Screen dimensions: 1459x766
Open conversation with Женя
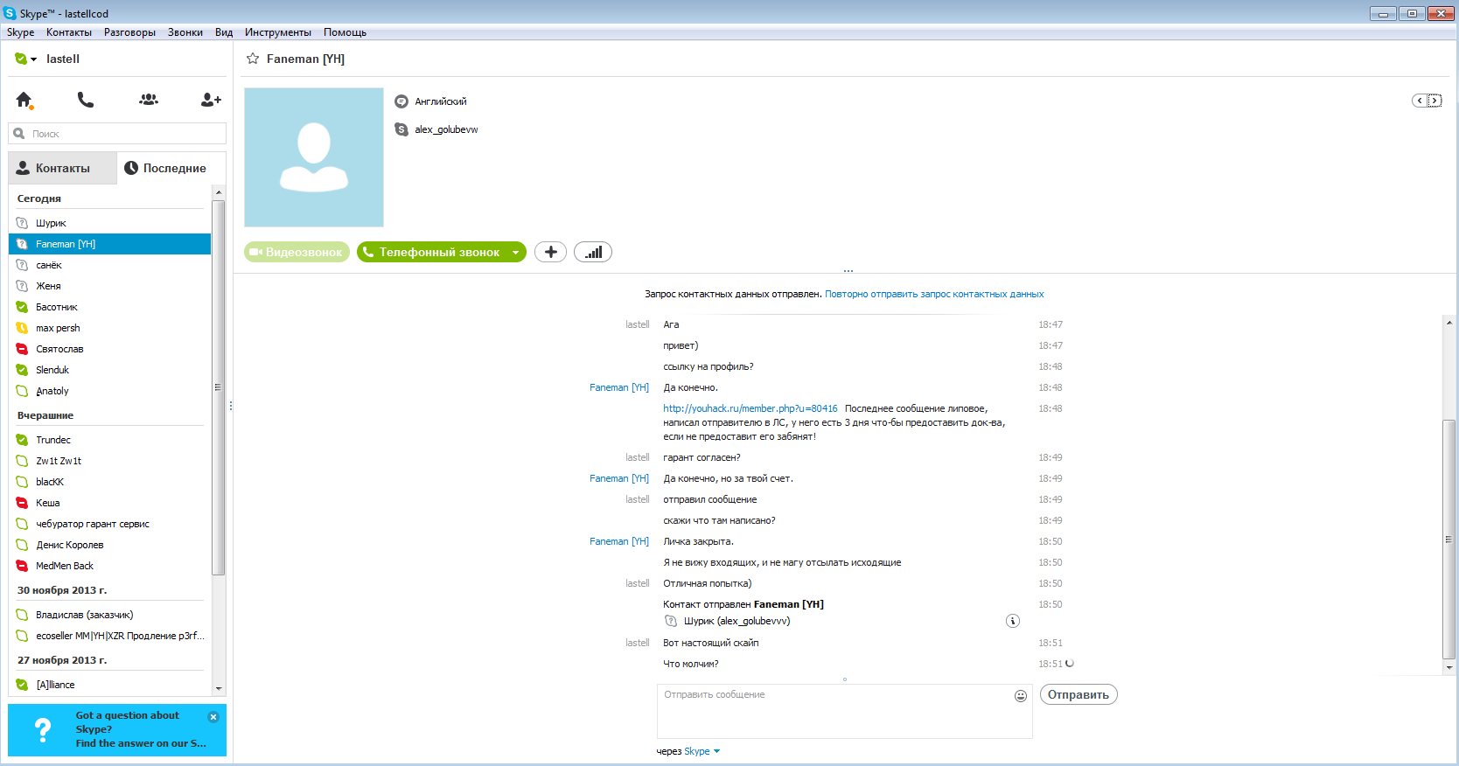coord(110,286)
